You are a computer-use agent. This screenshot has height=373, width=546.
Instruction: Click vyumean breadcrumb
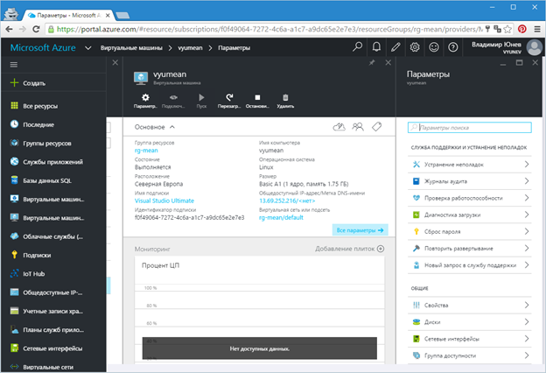tap(190, 48)
